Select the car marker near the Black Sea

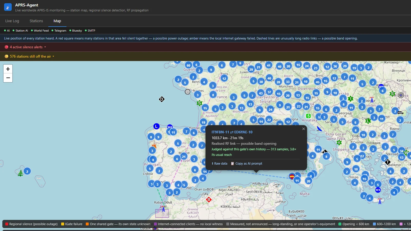400,113
